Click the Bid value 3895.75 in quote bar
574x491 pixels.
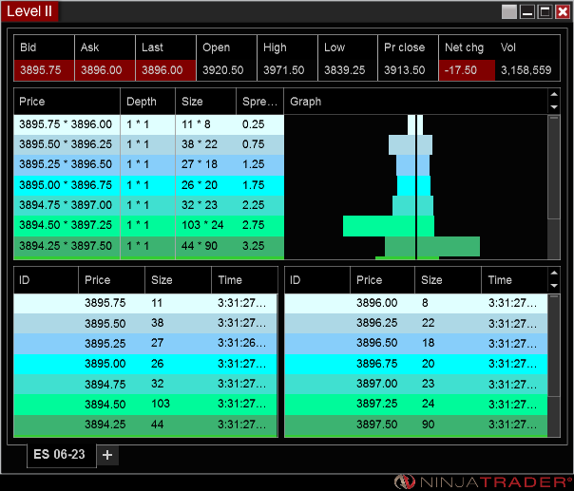click(x=44, y=70)
